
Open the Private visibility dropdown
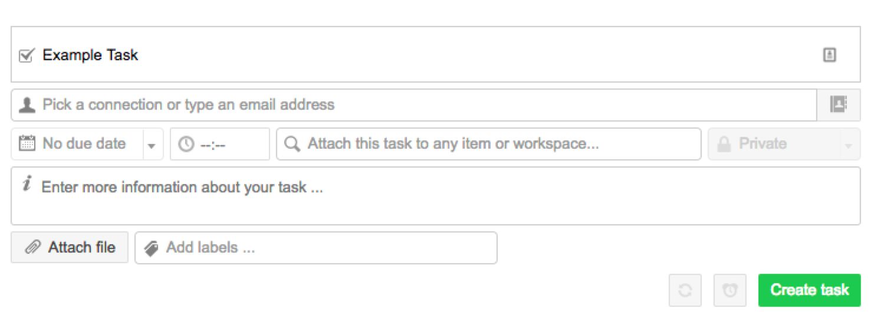(x=772, y=144)
